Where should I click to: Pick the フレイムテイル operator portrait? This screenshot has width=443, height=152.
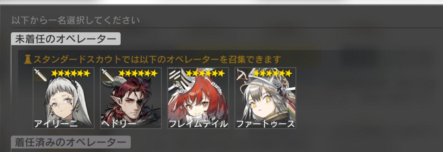198,98
